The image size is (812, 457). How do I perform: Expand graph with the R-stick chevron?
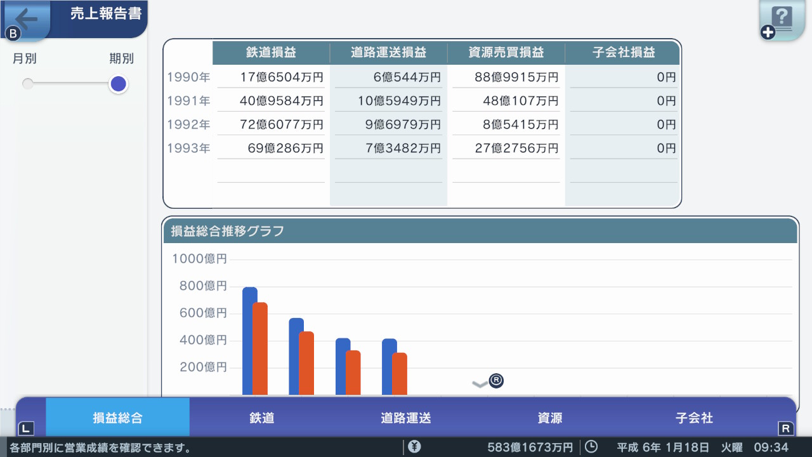[x=488, y=381]
